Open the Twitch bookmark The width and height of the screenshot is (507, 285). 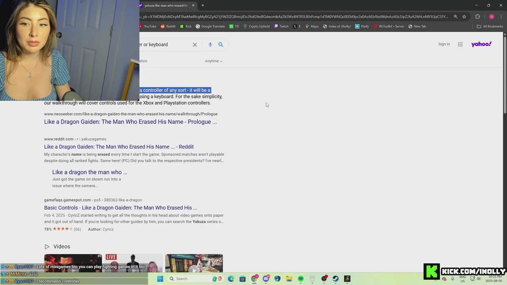coord(281,27)
